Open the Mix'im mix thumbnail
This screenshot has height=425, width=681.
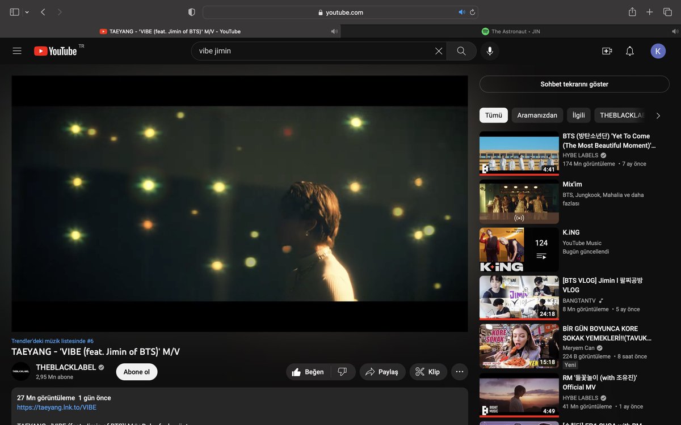point(519,202)
